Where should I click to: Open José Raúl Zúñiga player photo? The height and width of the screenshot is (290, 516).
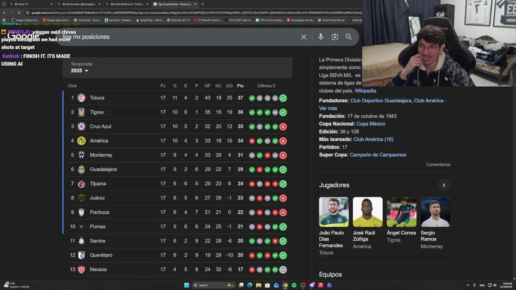(x=368, y=212)
